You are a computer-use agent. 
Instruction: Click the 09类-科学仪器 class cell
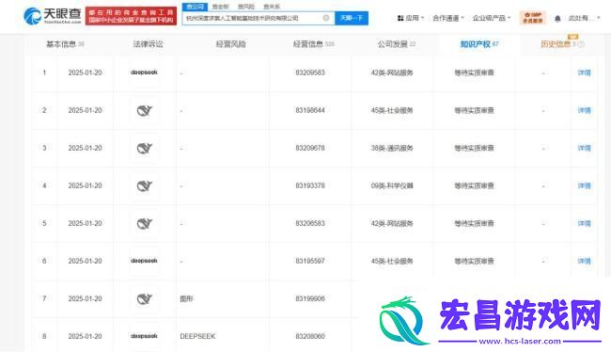tap(392, 185)
